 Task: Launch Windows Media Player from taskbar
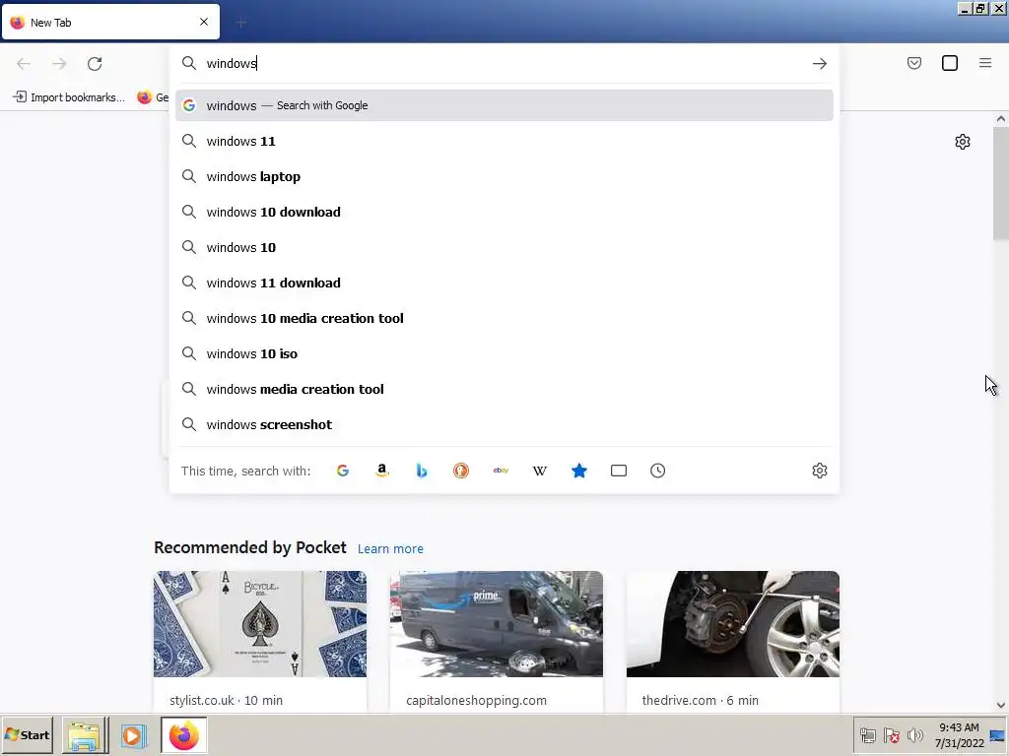point(134,735)
